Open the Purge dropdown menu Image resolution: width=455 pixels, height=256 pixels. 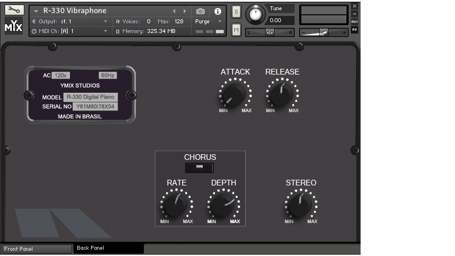click(x=208, y=22)
